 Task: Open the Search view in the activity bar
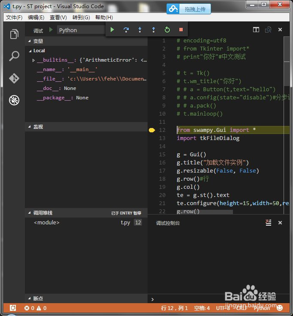click(14, 56)
